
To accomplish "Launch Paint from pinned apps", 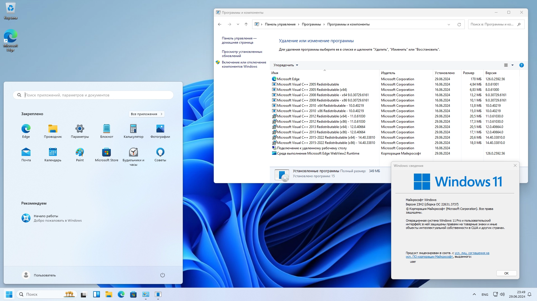I will point(80,152).
